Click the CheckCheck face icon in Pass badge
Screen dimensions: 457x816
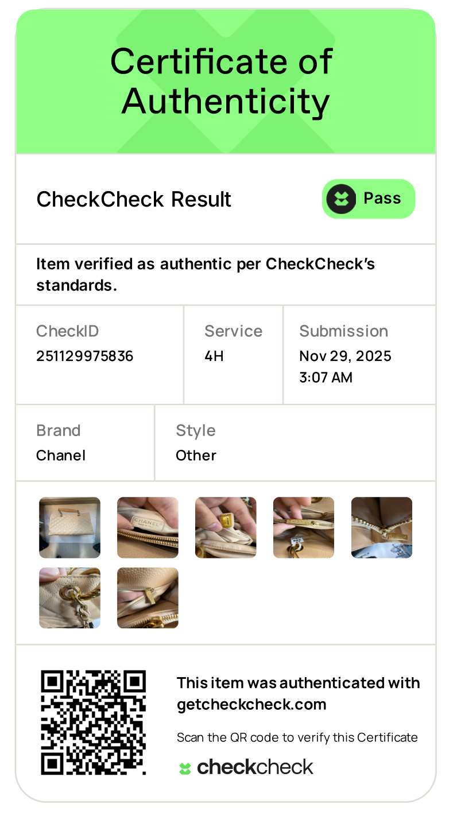coord(341,199)
